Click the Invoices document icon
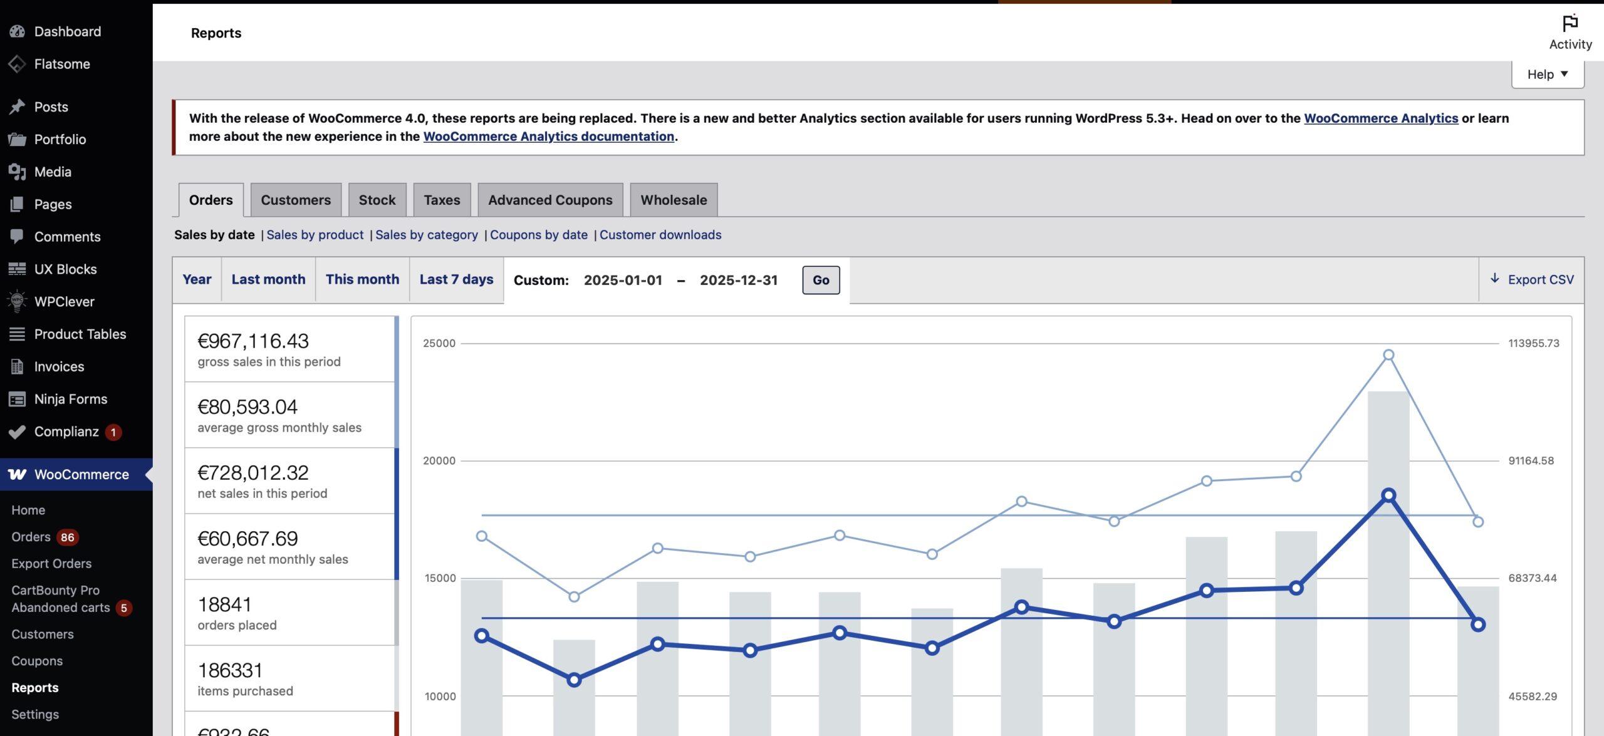1604x736 pixels. pos(17,366)
